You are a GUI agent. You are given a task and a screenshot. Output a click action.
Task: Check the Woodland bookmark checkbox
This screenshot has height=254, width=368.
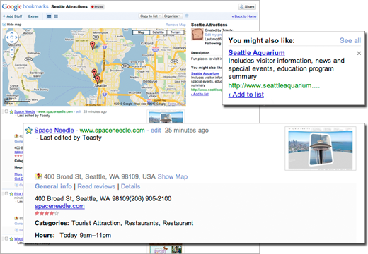[x=6, y=238]
